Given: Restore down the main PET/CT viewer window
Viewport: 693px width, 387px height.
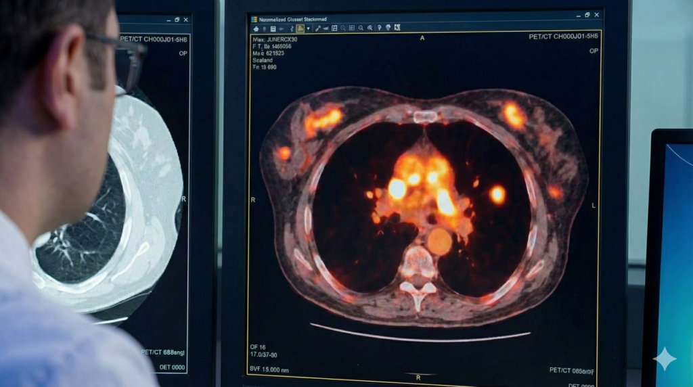Looking at the screenshot, I should [587, 15].
